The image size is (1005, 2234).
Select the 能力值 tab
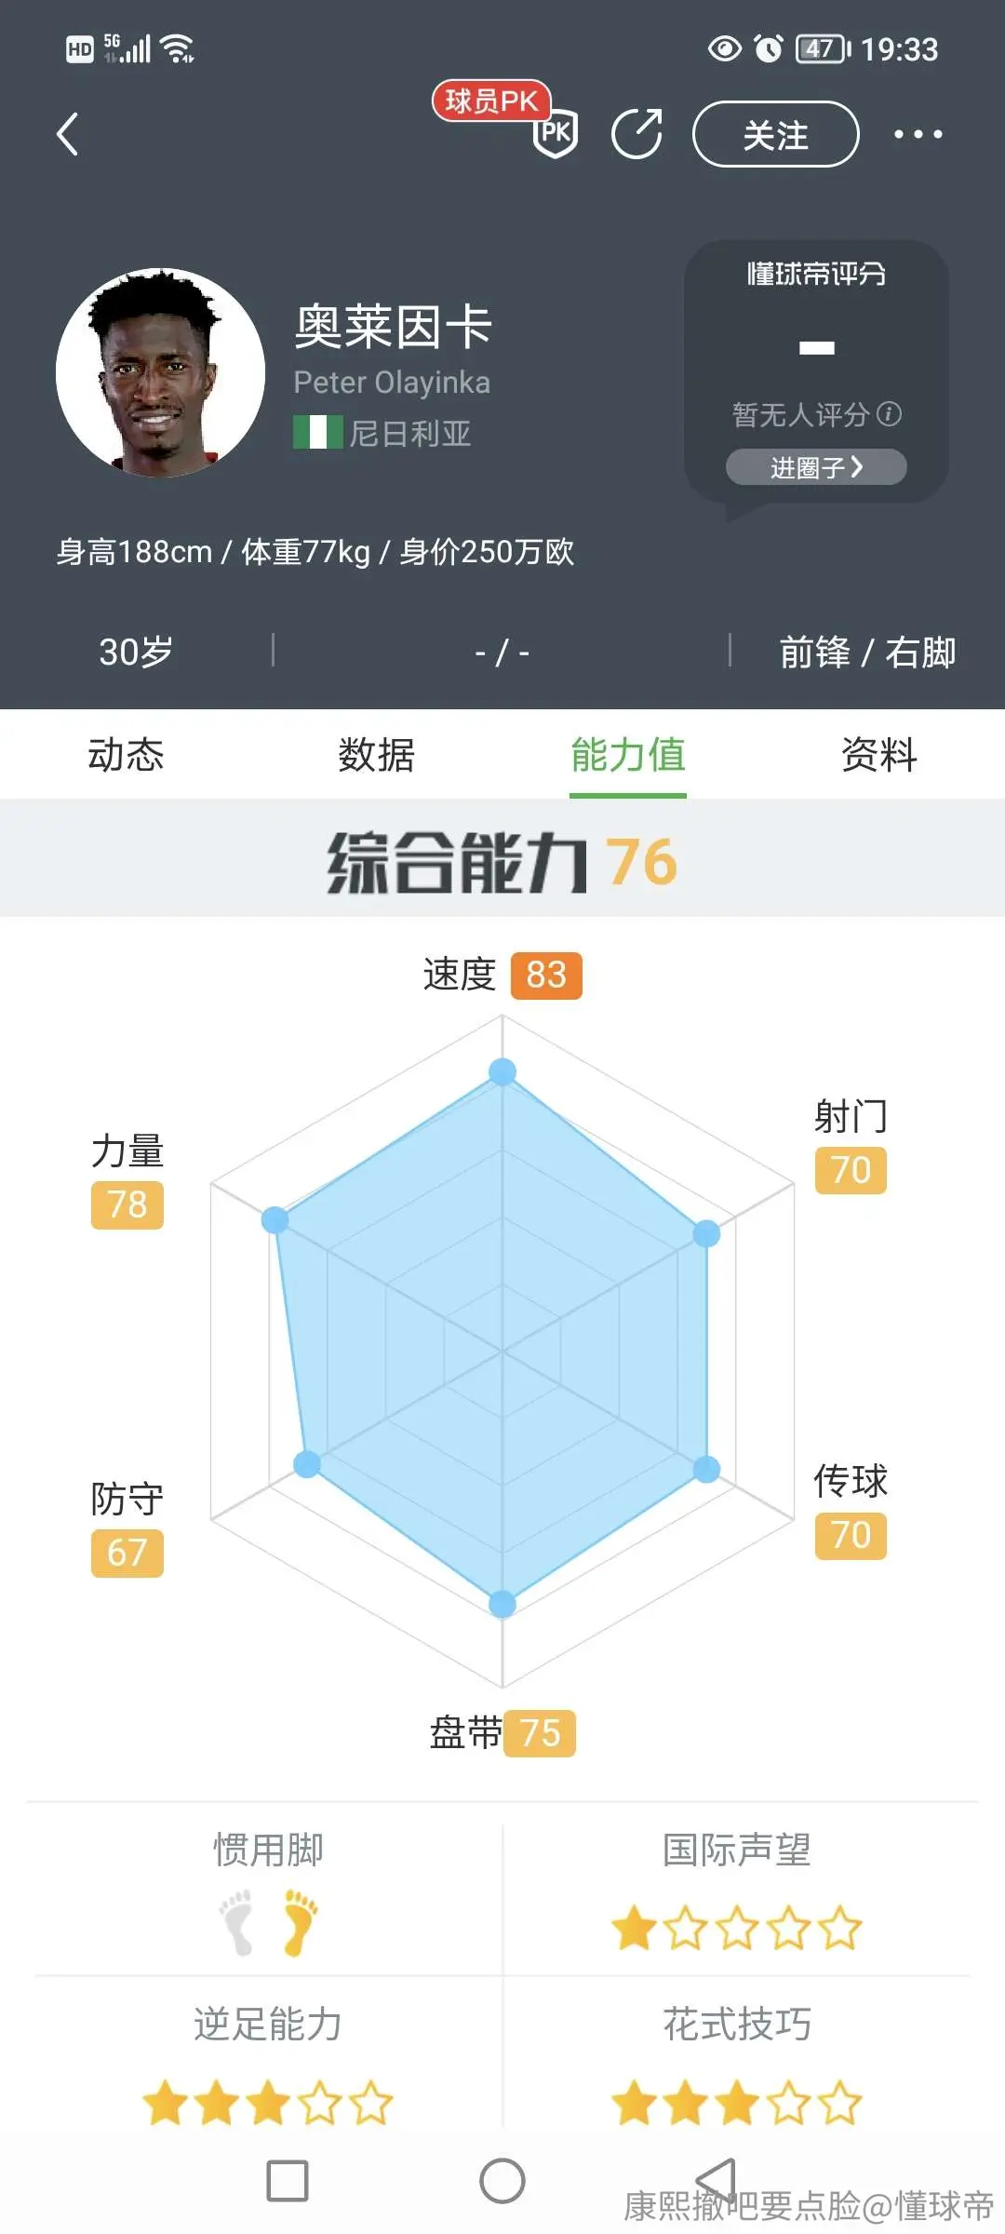point(628,754)
